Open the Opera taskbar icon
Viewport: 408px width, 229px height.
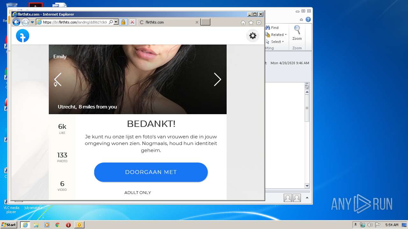click(68, 225)
